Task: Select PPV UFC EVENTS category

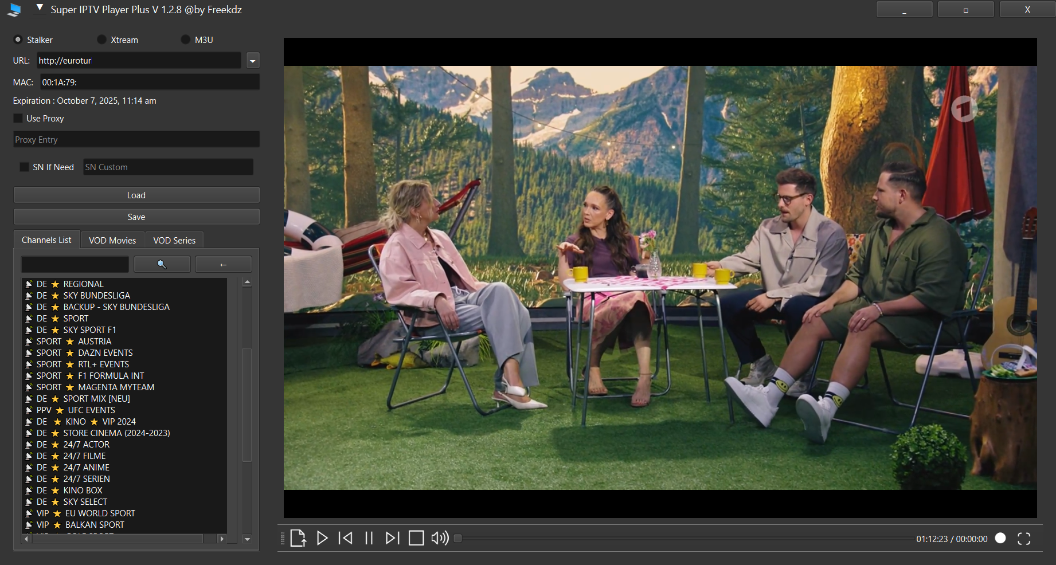Action: pos(124,410)
